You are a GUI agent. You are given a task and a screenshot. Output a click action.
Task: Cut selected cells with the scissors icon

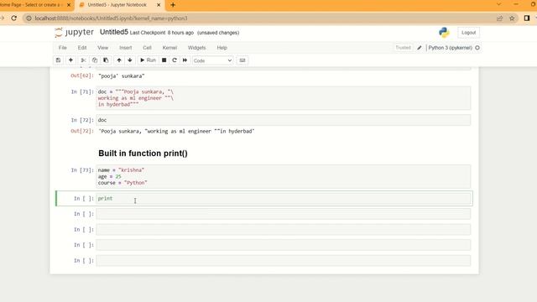83,60
